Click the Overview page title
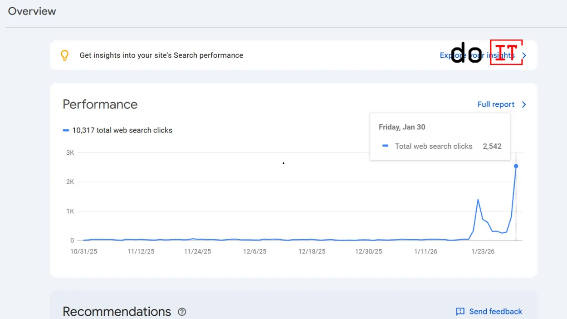 (x=32, y=11)
